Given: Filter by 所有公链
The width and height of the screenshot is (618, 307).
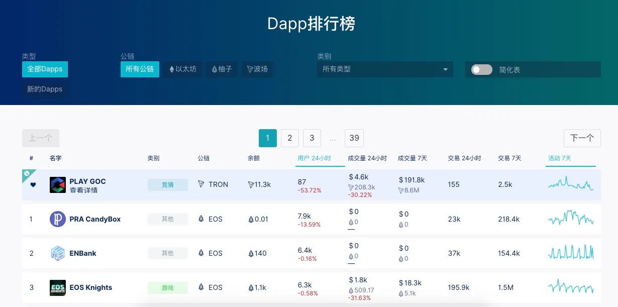Looking at the screenshot, I should pos(140,69).
